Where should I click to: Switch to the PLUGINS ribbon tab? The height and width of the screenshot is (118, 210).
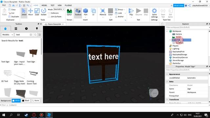[68, 5]
